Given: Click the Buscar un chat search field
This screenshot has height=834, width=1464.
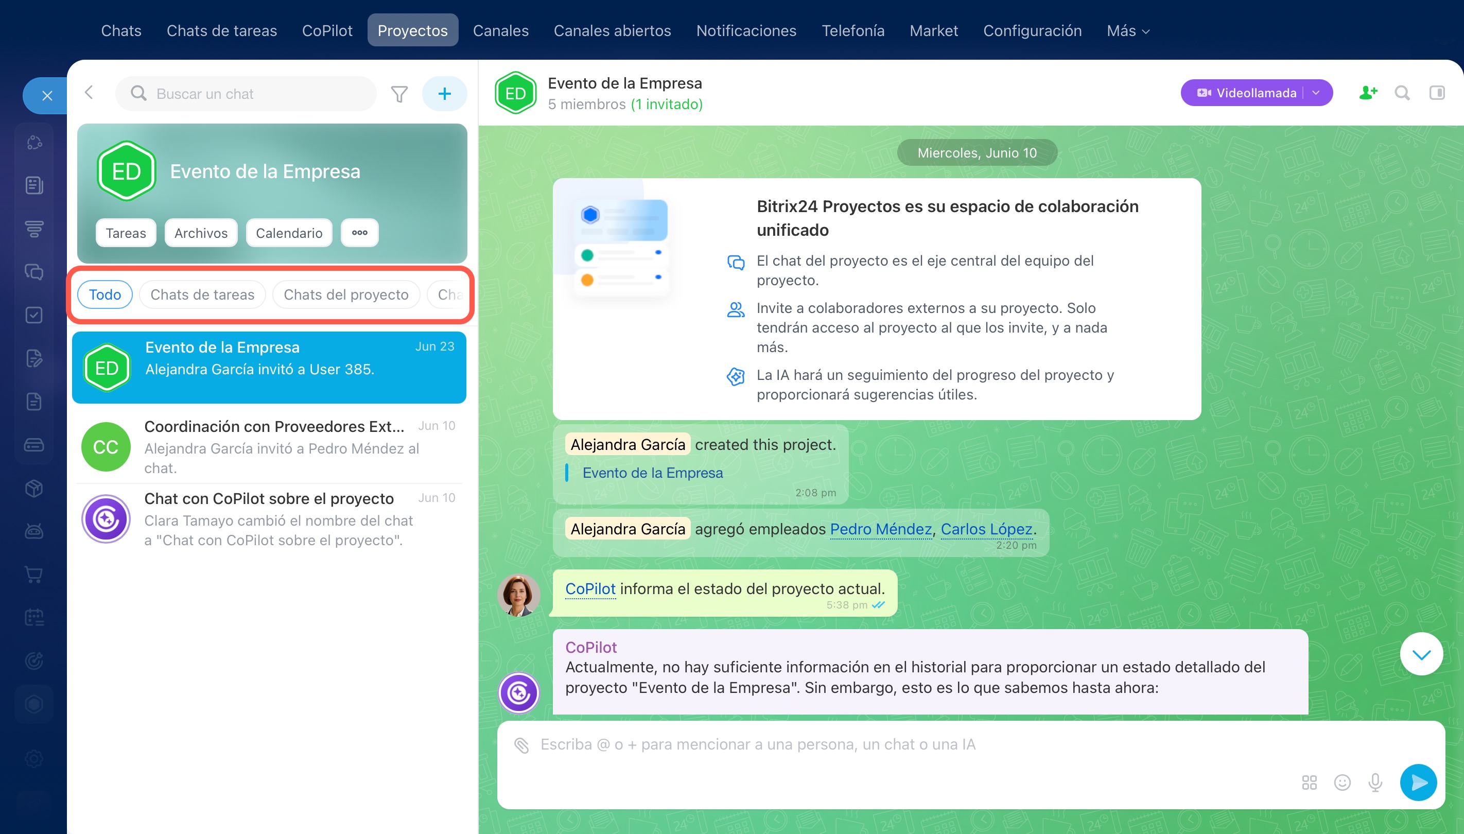Looking at the screenshot, I should [x=246, y=94].
